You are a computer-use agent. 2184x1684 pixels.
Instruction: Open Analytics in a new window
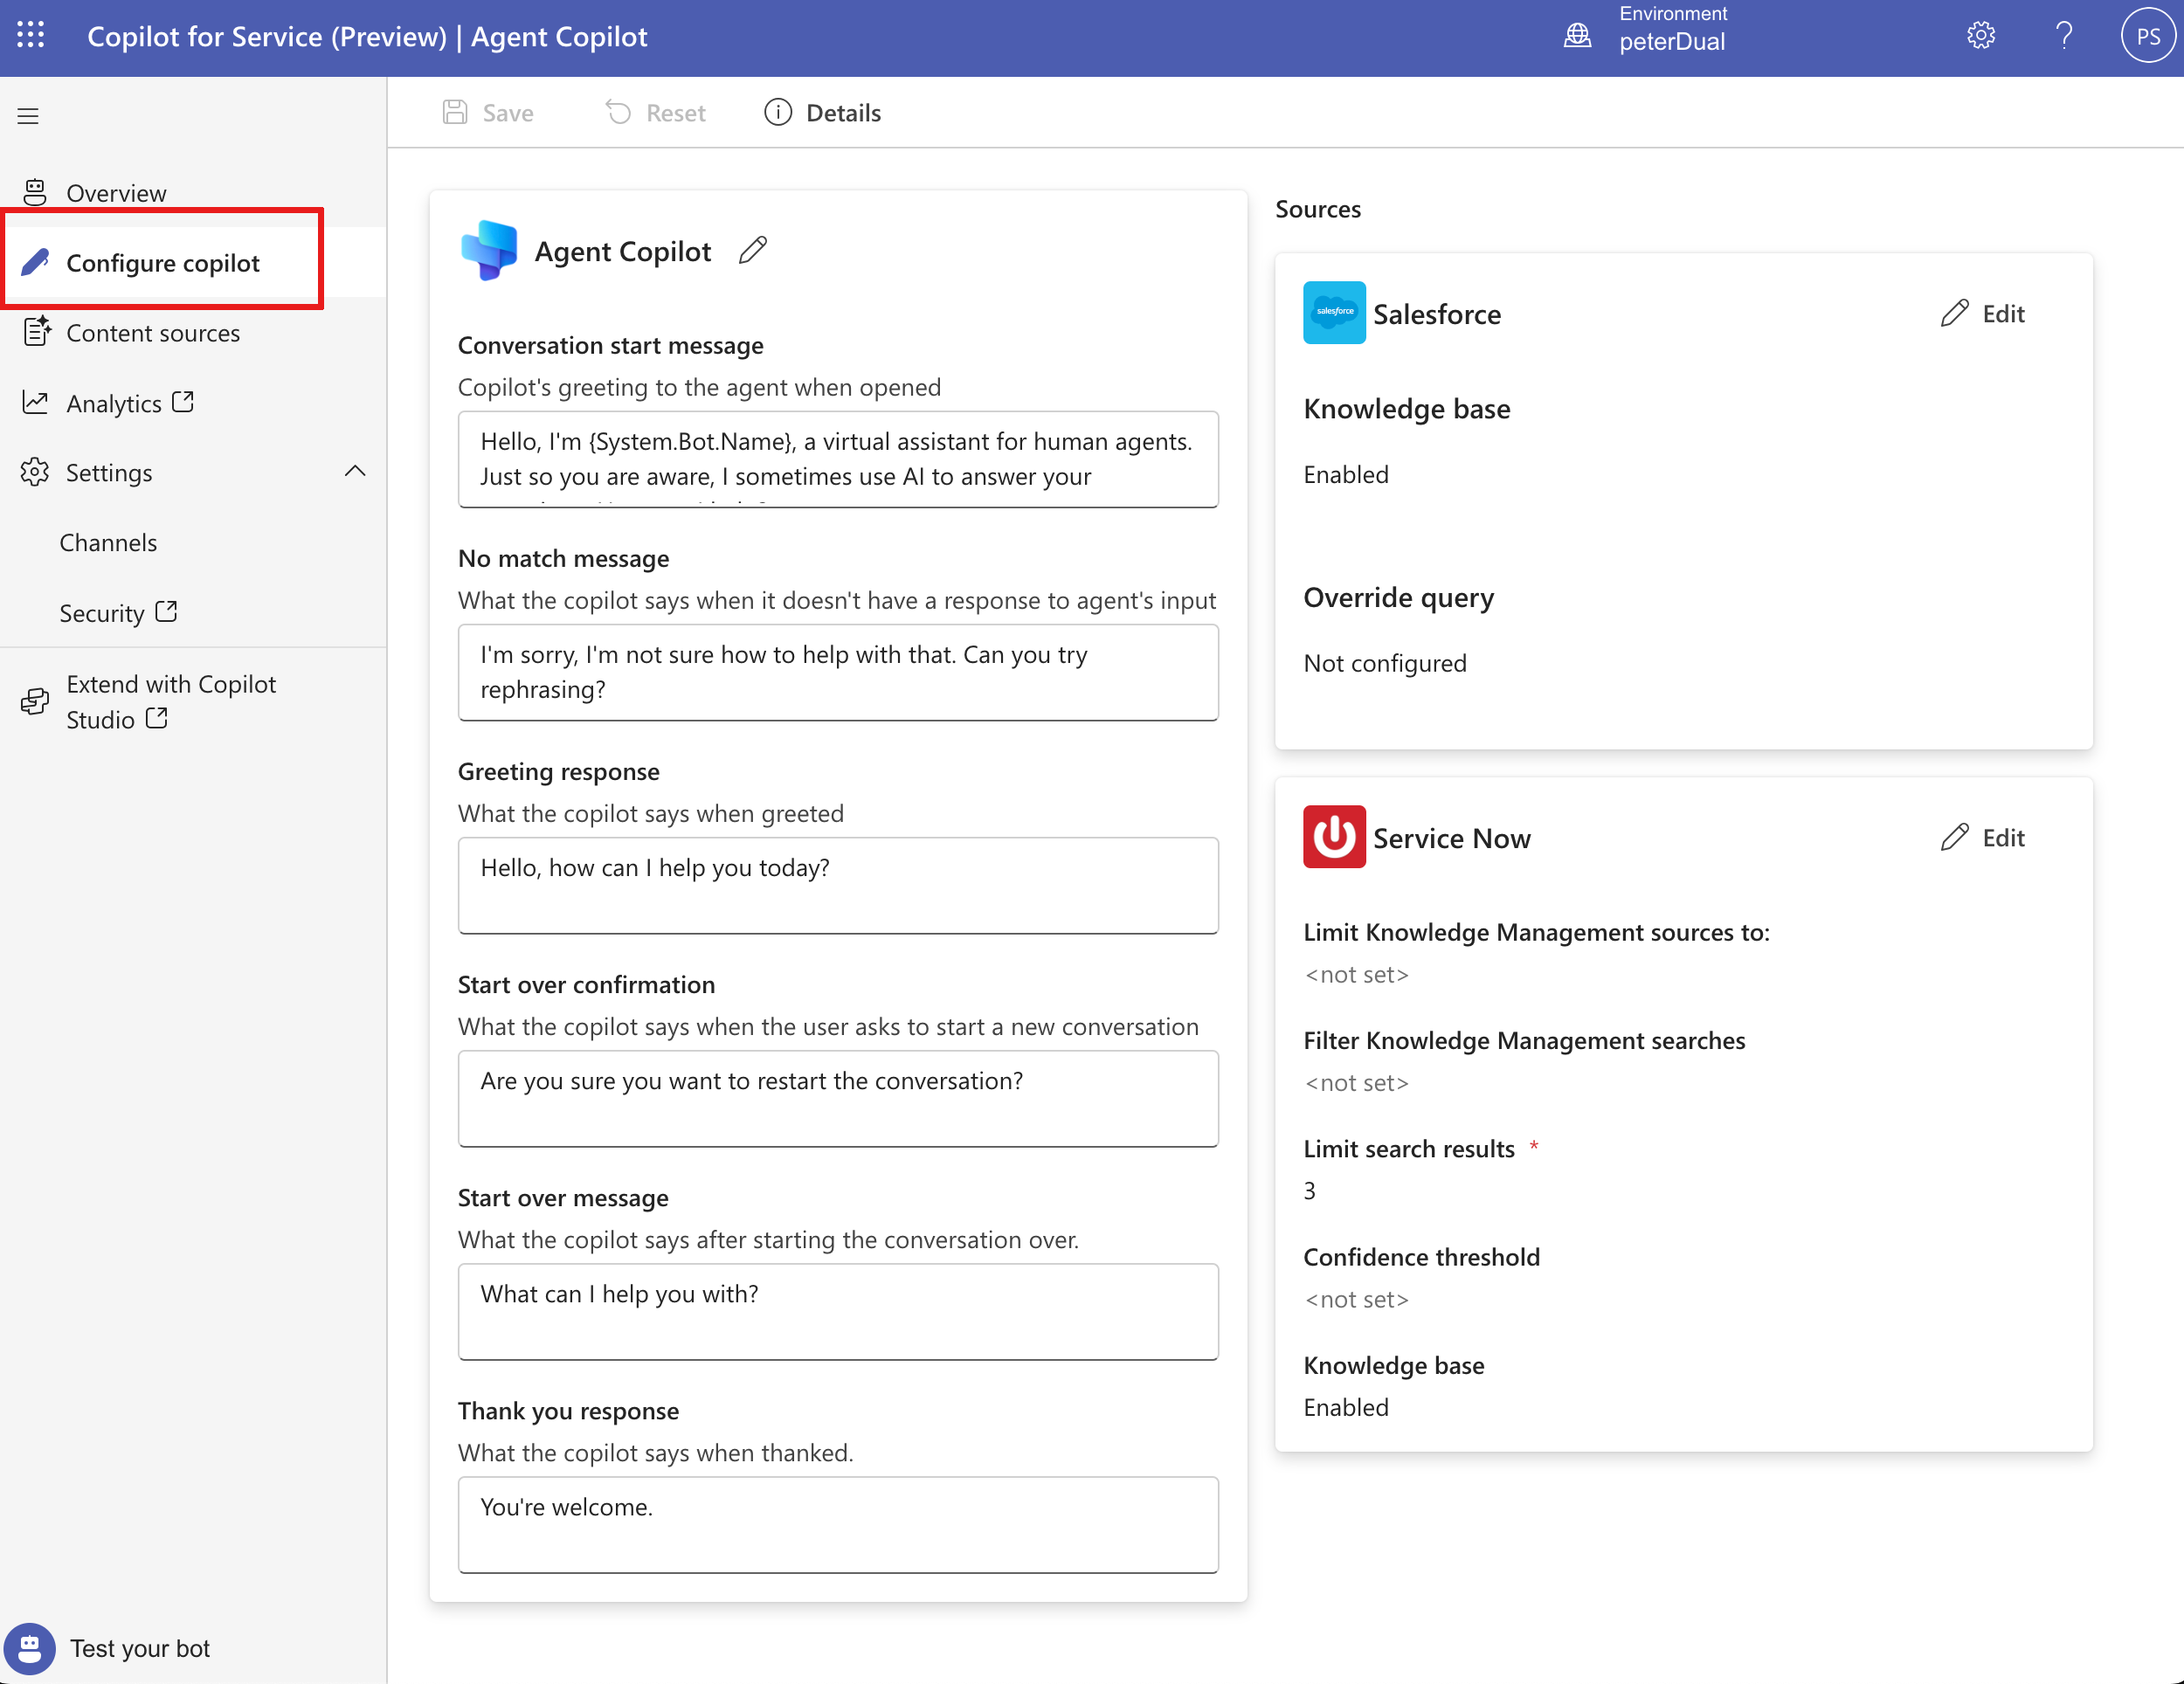(x=113, y=403)
